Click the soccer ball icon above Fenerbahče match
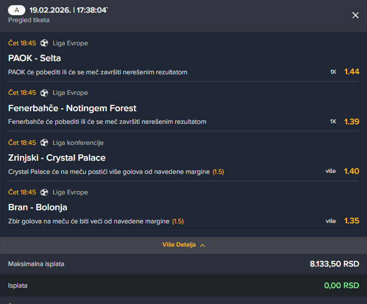The width and height of the screenshot is (367, 304). click(x=44, y=93)
